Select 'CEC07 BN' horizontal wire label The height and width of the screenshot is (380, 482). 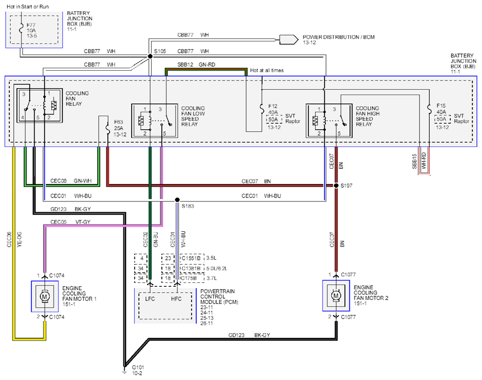[x=256, y=181]
